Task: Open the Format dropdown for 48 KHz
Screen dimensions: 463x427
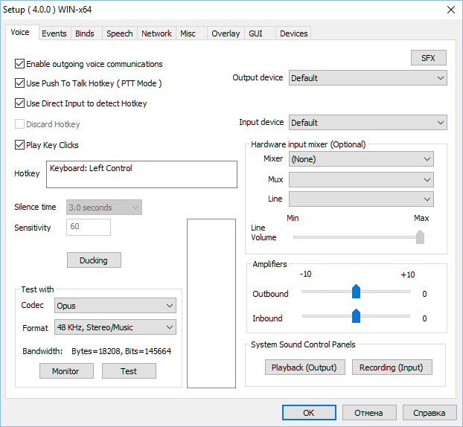Action: [x=115, y=327]
